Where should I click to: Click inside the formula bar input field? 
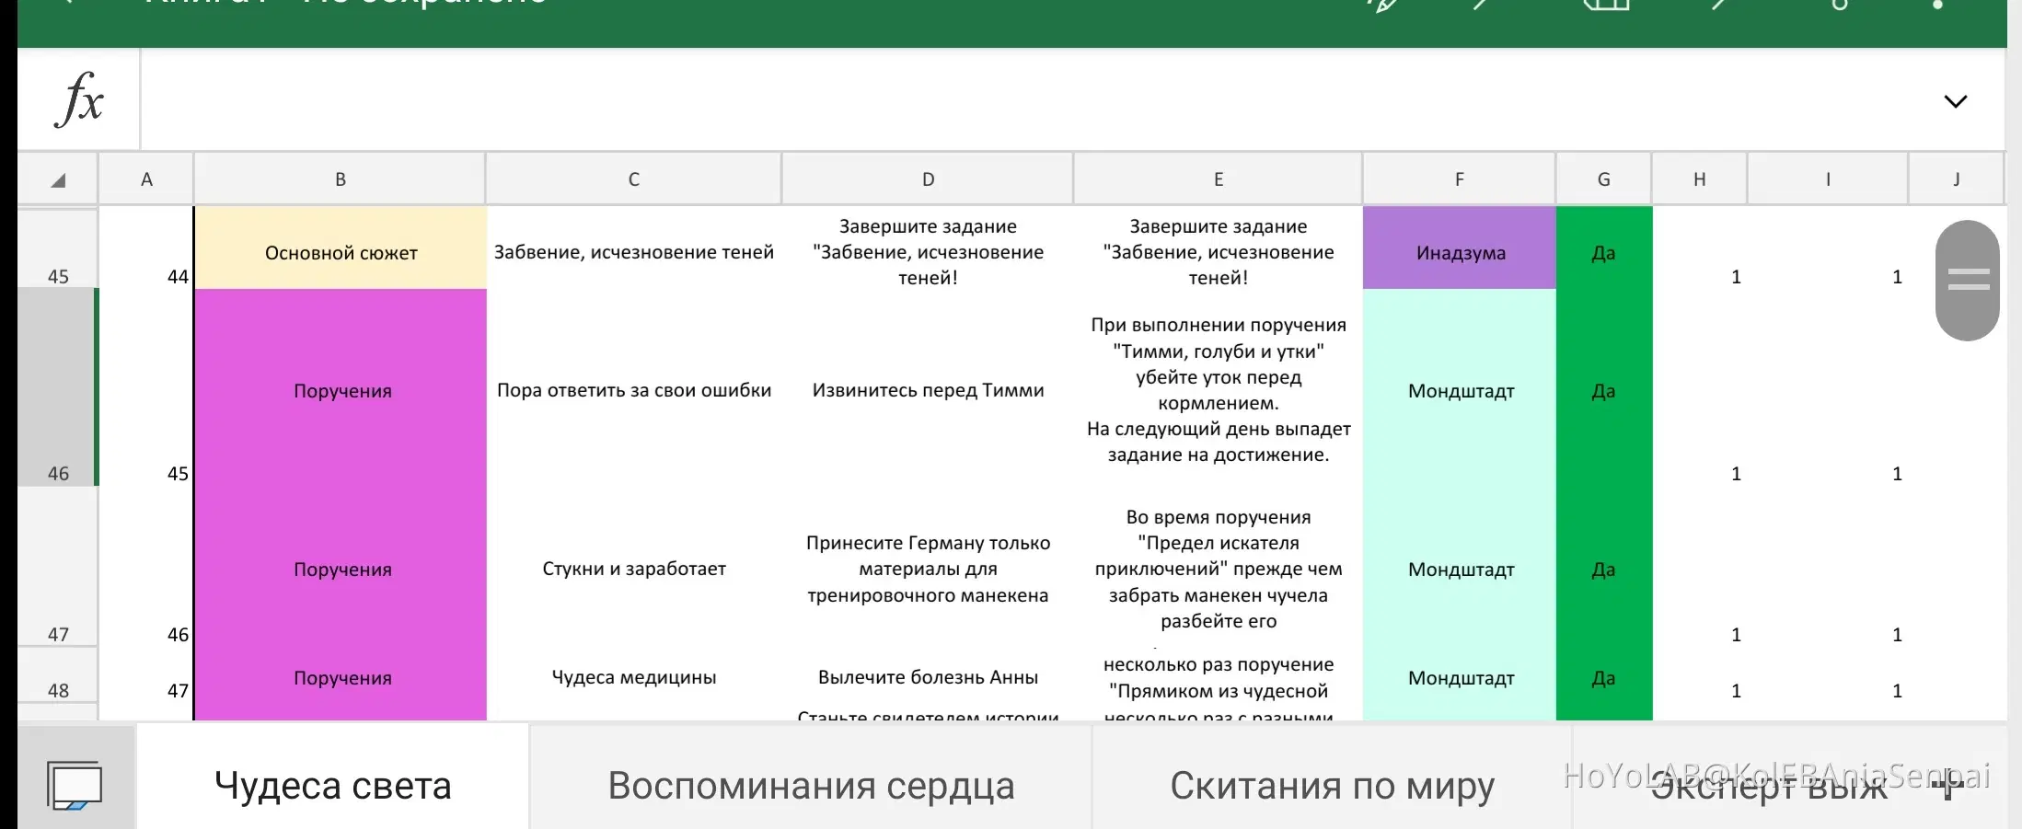tap(1012, 100)
